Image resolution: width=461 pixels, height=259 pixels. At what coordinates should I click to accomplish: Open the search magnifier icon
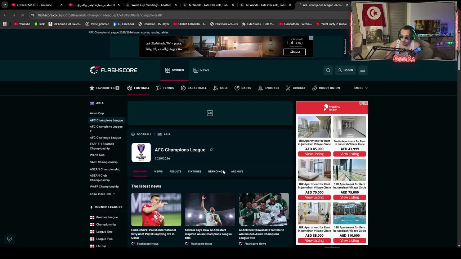328,70
